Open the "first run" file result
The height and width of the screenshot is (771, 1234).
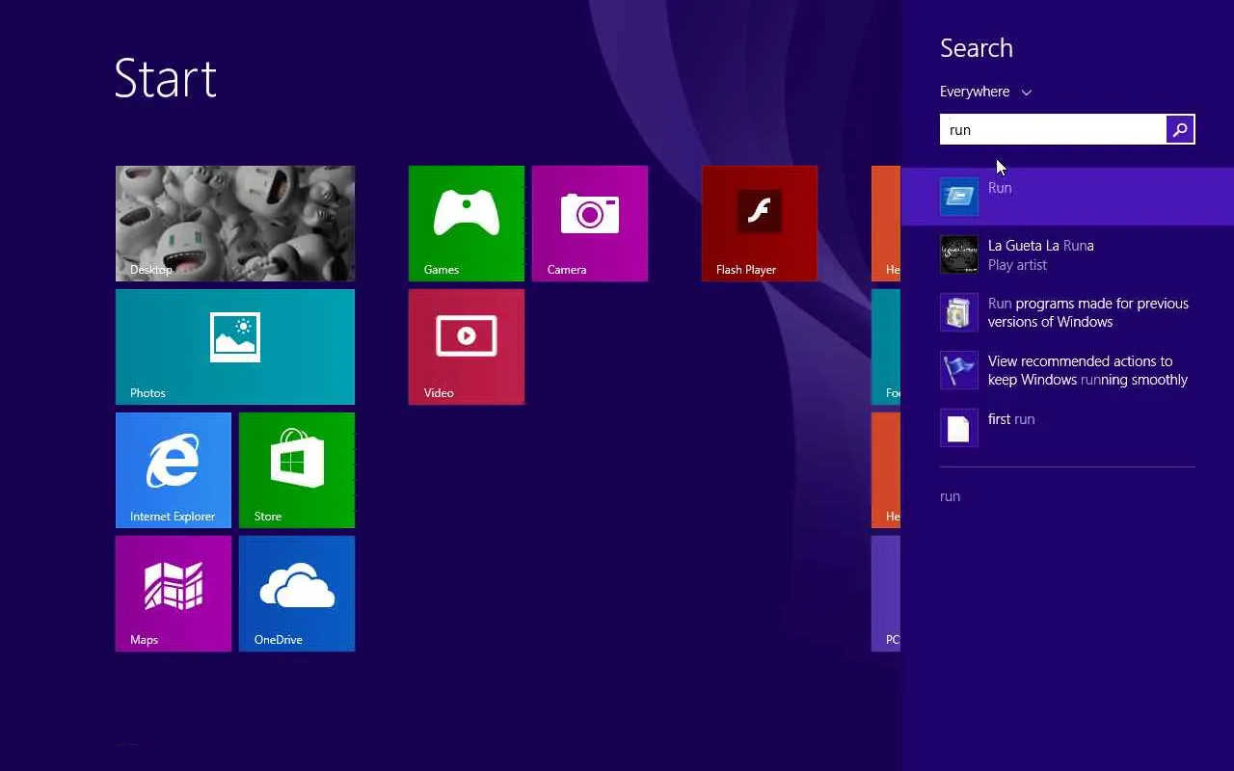pos(1067,428)
